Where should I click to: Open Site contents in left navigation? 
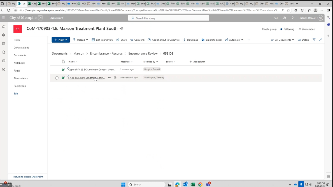[21, 78]
